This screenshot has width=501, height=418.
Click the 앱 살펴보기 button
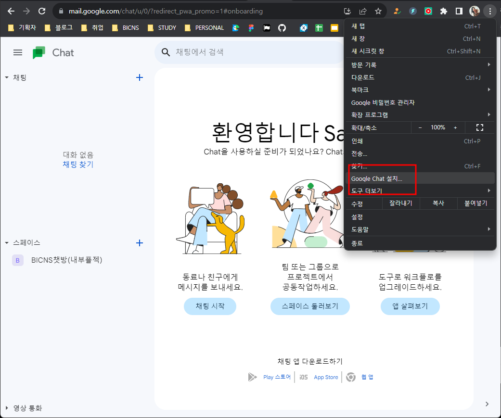point(410,306)
